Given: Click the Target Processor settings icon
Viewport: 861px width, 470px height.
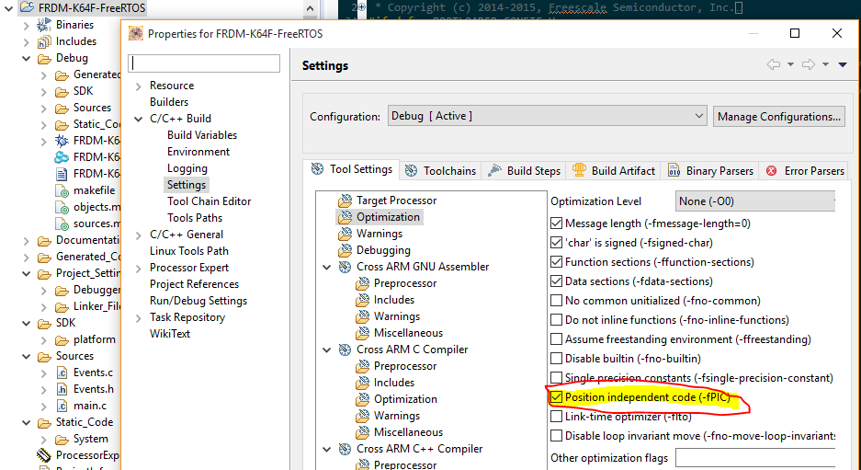Looking at the screenshot, I should pyautogui.click(x=346, y=201).
